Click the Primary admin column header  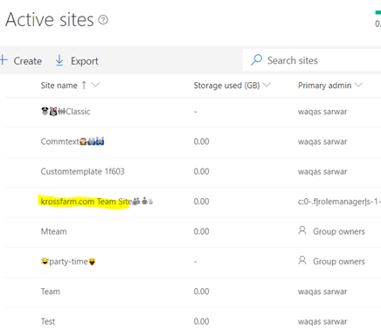tap(325, 86)
